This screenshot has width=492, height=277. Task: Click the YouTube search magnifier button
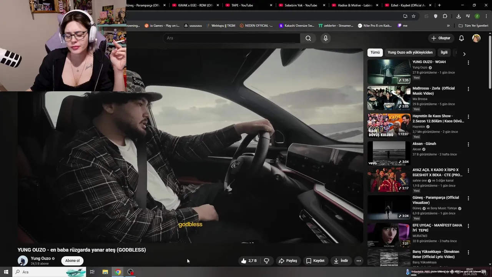point(308,38)
